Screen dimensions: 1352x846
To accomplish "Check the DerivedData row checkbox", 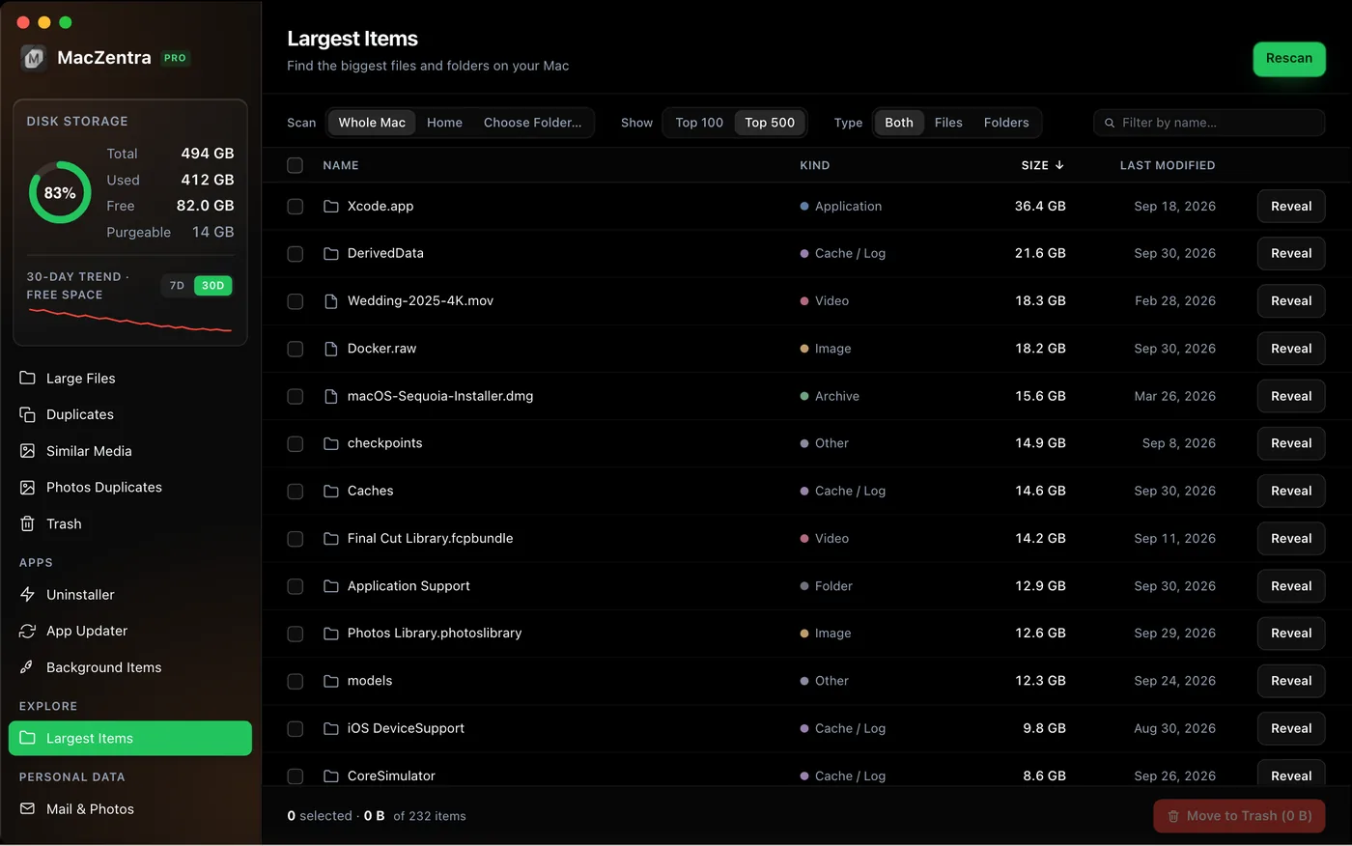I will [x=296, y=254].
